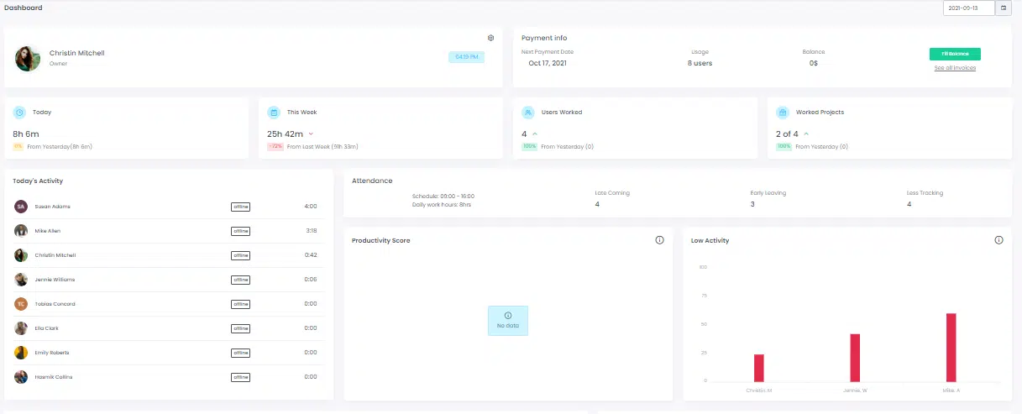Click Tobias Concord name in list
Viewport: 1022px width, 414px height.
pos(55,304)
